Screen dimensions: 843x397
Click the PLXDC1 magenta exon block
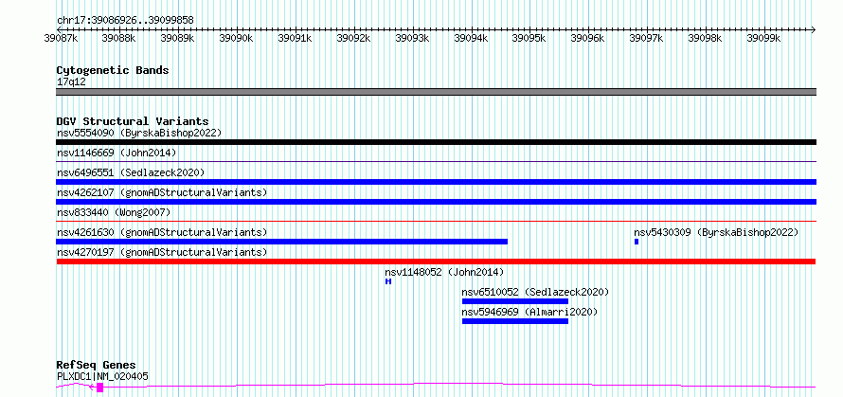pyautogui.click(x=100, y=388)
